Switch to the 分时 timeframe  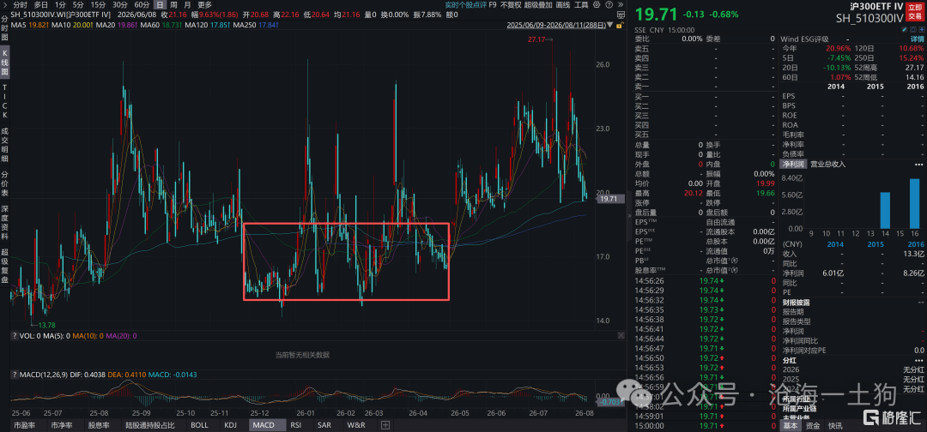coord(20,4)
